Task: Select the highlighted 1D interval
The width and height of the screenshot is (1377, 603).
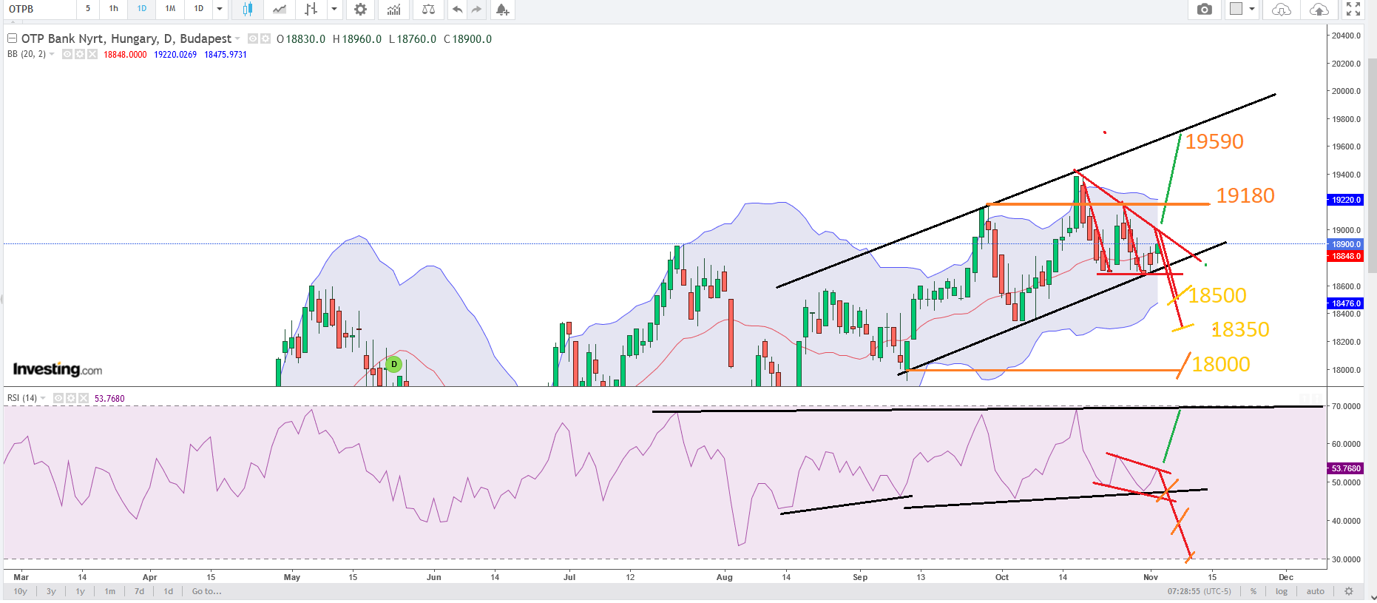Action: pos(142,9)
